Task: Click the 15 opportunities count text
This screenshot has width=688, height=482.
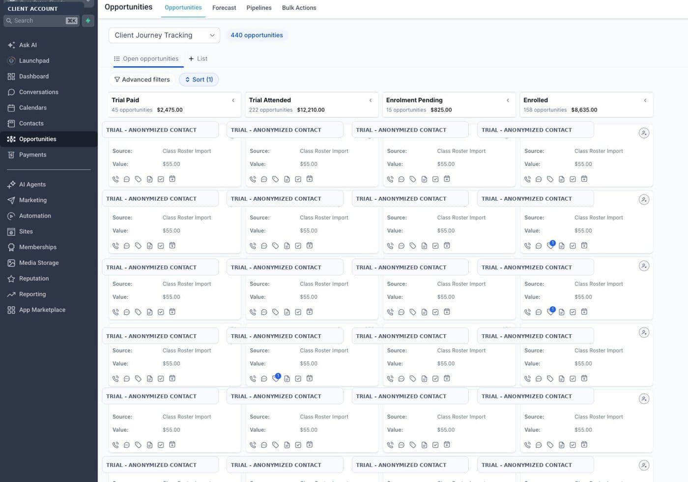Action: [x=406, y=110]
